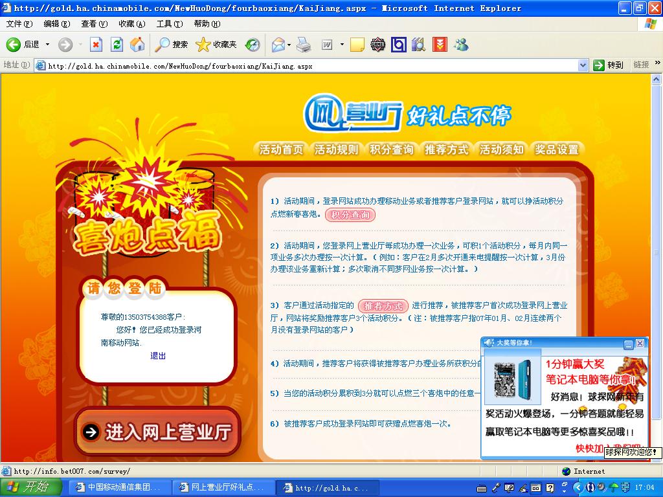
Task: Go to Home page icon
Action: [137, 45]
